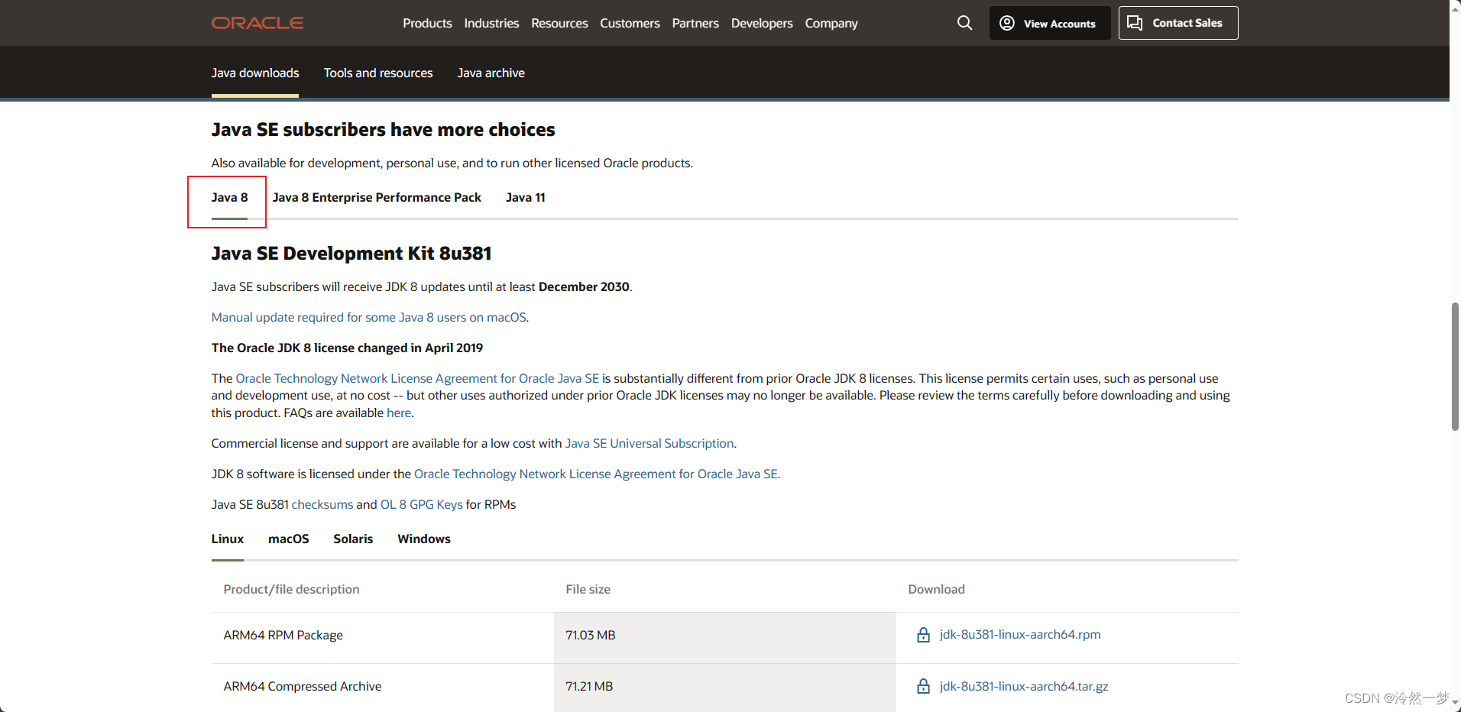Open the Company menu
Image resolution: width=1461 pixels, height=712 pixels.
tap(831, 23)
